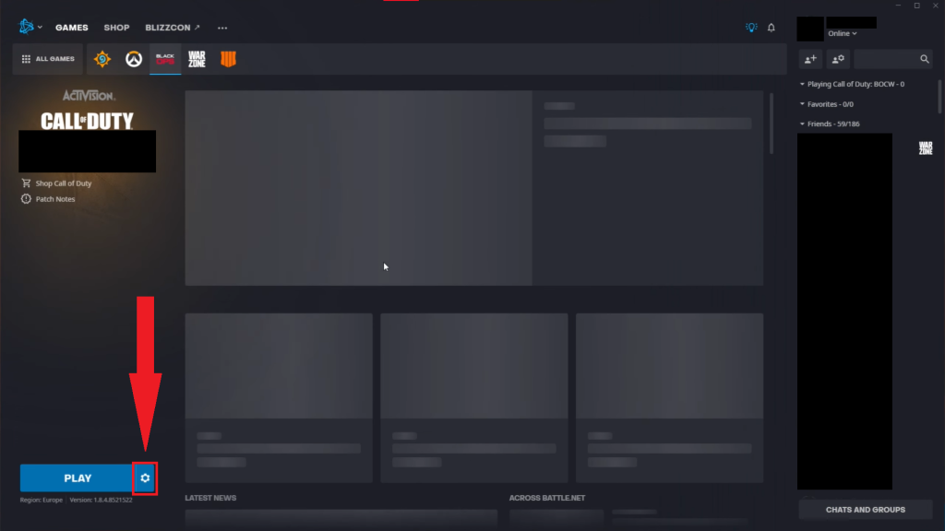
Task: Click the Version: 1.8.4.8521522 text
Action: pyautogui.click(x=101, y=500)
